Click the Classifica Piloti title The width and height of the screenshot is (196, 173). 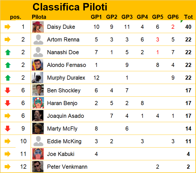[x=70, y=7]
